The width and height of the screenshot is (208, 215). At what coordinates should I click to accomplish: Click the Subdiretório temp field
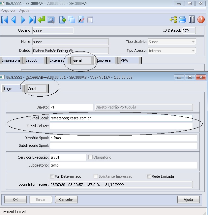pyautogui.click(x=124, y=165)
